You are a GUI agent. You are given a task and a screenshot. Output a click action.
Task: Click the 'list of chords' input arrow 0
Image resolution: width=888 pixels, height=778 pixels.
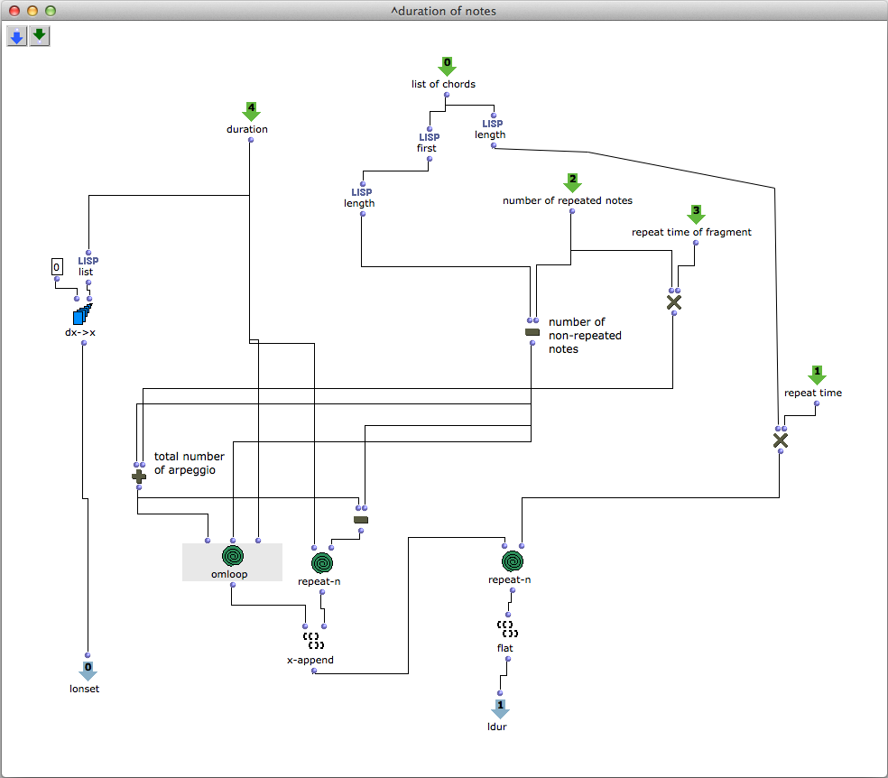click(447, 66)
